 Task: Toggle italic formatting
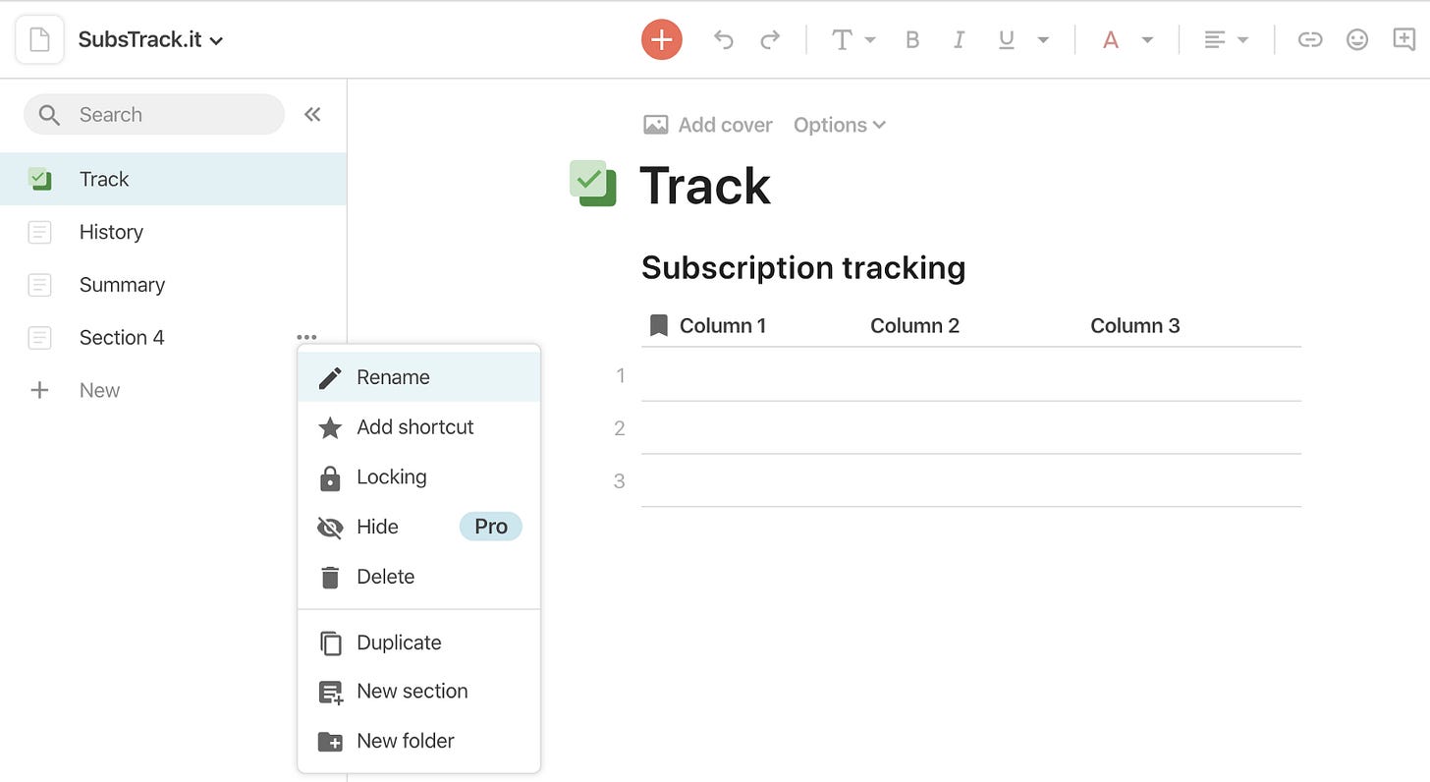pos(960,40)
